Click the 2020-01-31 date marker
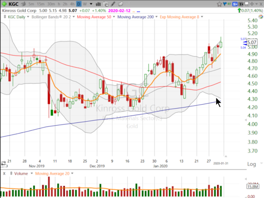This screenshot has width=264, height=198. [221, 163]
